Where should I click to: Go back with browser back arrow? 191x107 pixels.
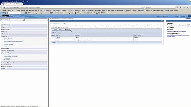click(x=2, y=7)
